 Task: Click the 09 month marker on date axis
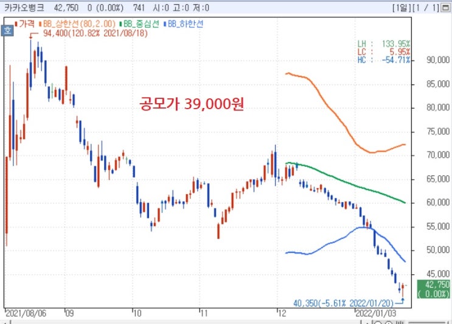(x=69, y=313)
